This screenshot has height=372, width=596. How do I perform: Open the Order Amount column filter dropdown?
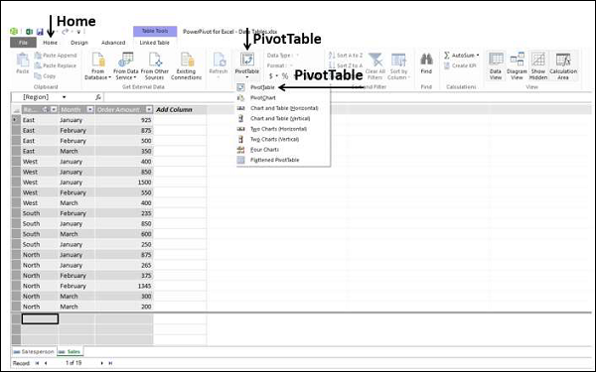(149, 110)
